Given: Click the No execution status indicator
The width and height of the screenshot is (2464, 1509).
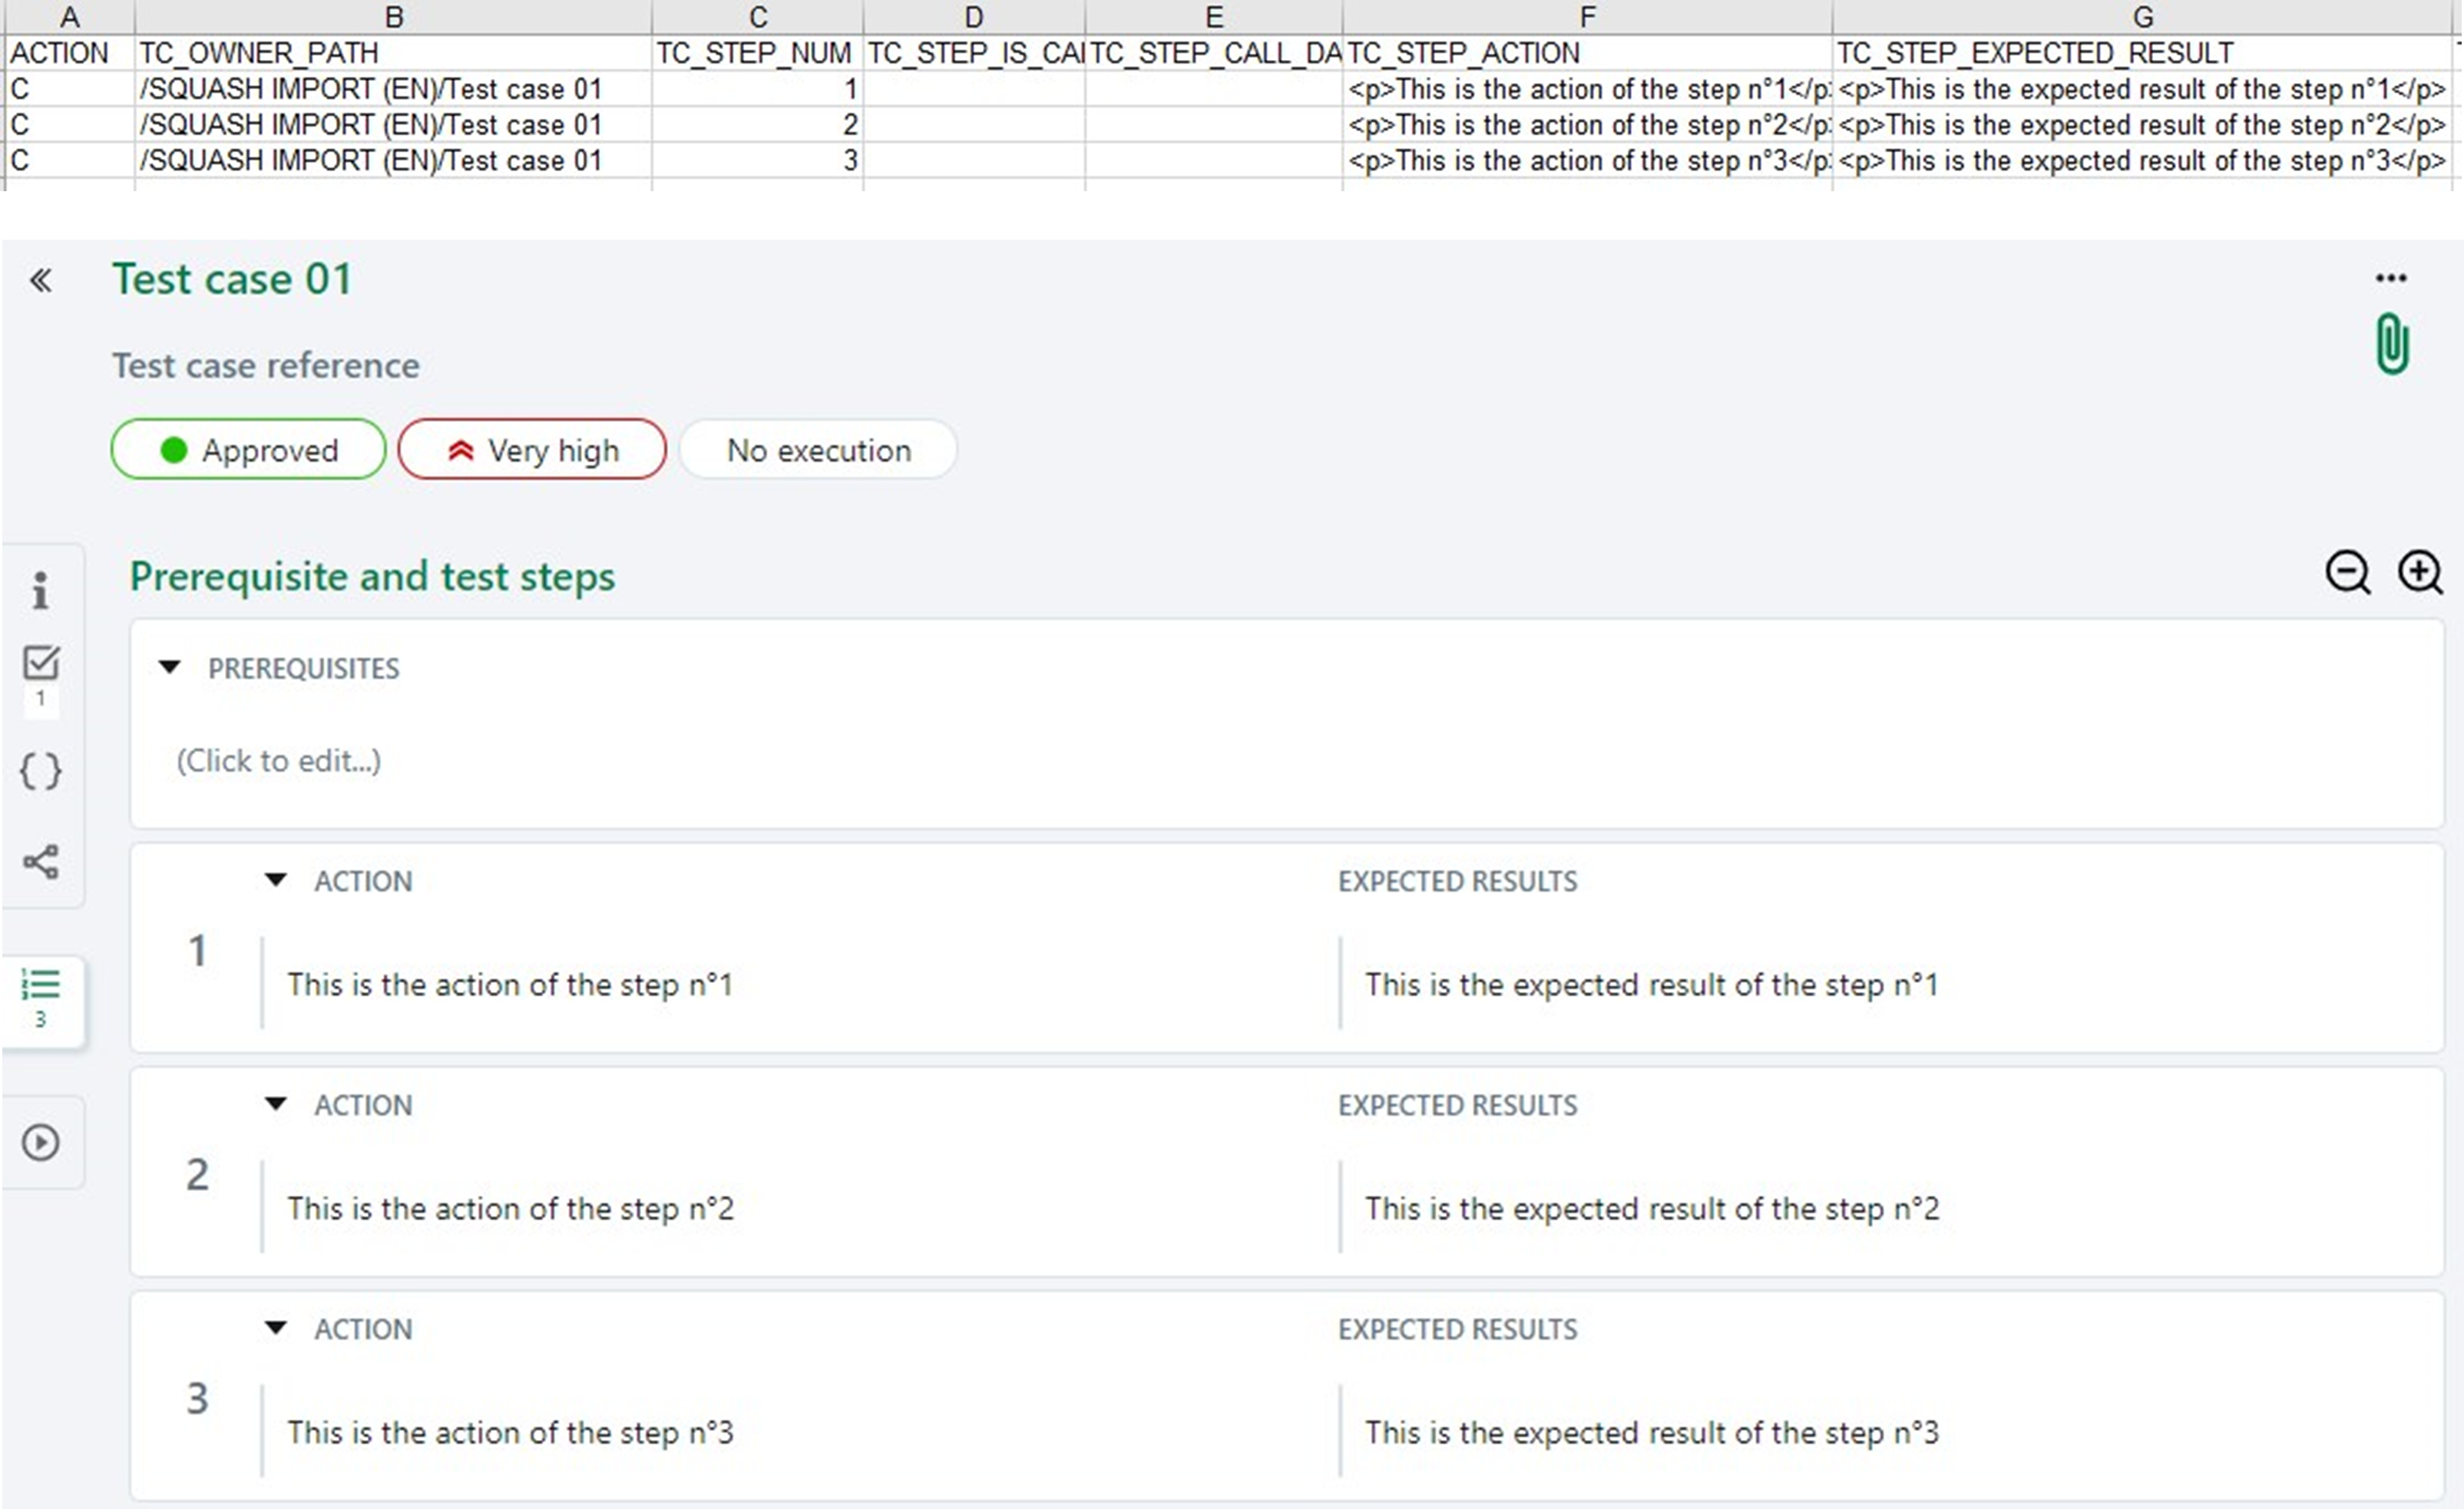Looking at the screenshot, I should tap(817, 449).
